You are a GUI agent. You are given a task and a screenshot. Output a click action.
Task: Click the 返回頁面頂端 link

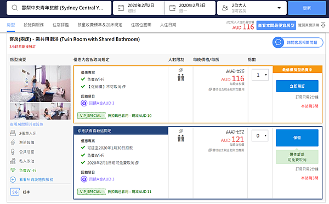[x=308, y=25]
